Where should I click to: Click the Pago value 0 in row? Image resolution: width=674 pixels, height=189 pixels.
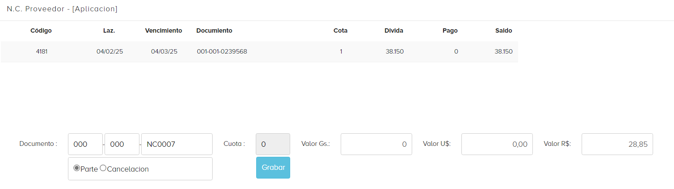click(456, 51)
